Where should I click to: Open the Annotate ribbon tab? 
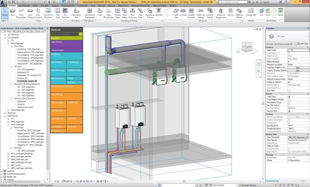[x=44, y=6]
